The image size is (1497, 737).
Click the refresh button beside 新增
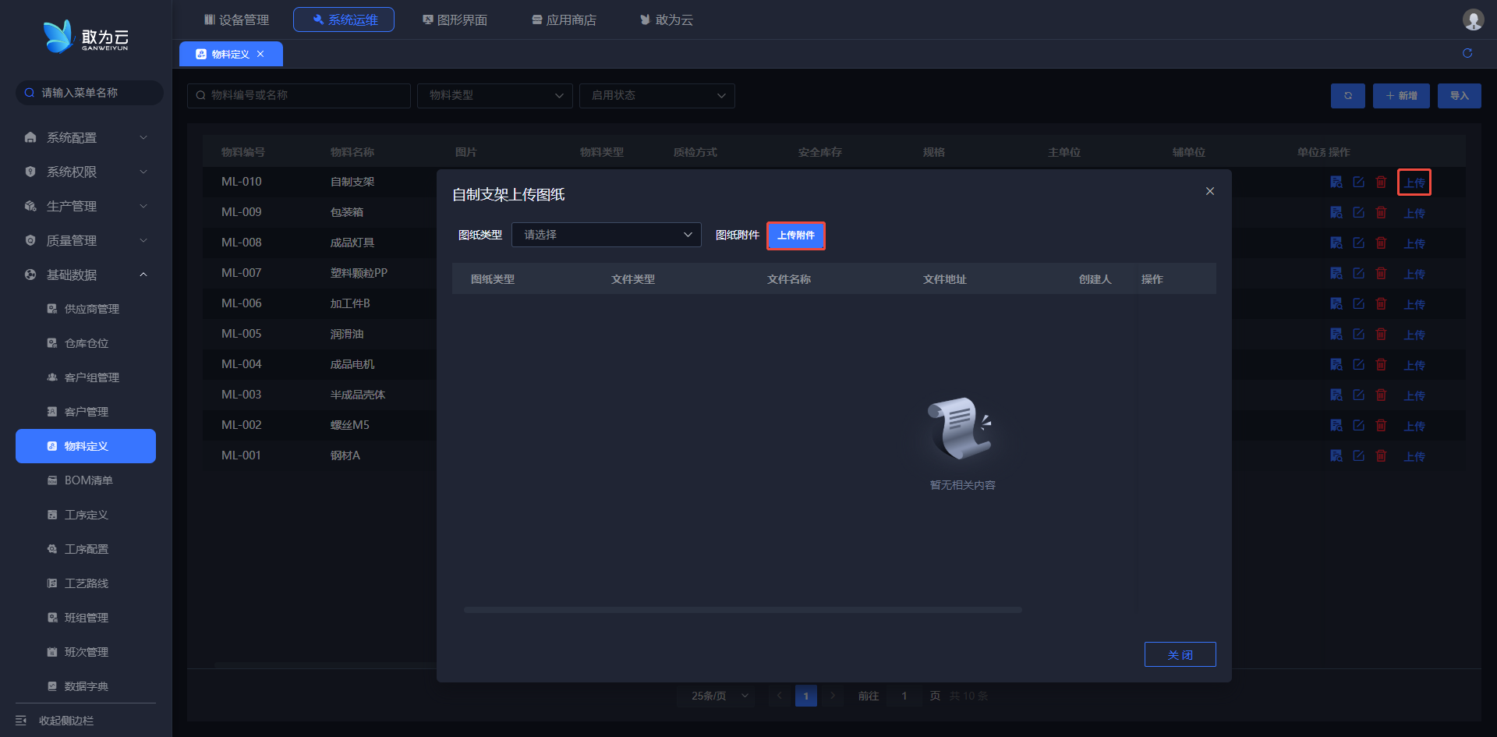tap(1348, 96)
